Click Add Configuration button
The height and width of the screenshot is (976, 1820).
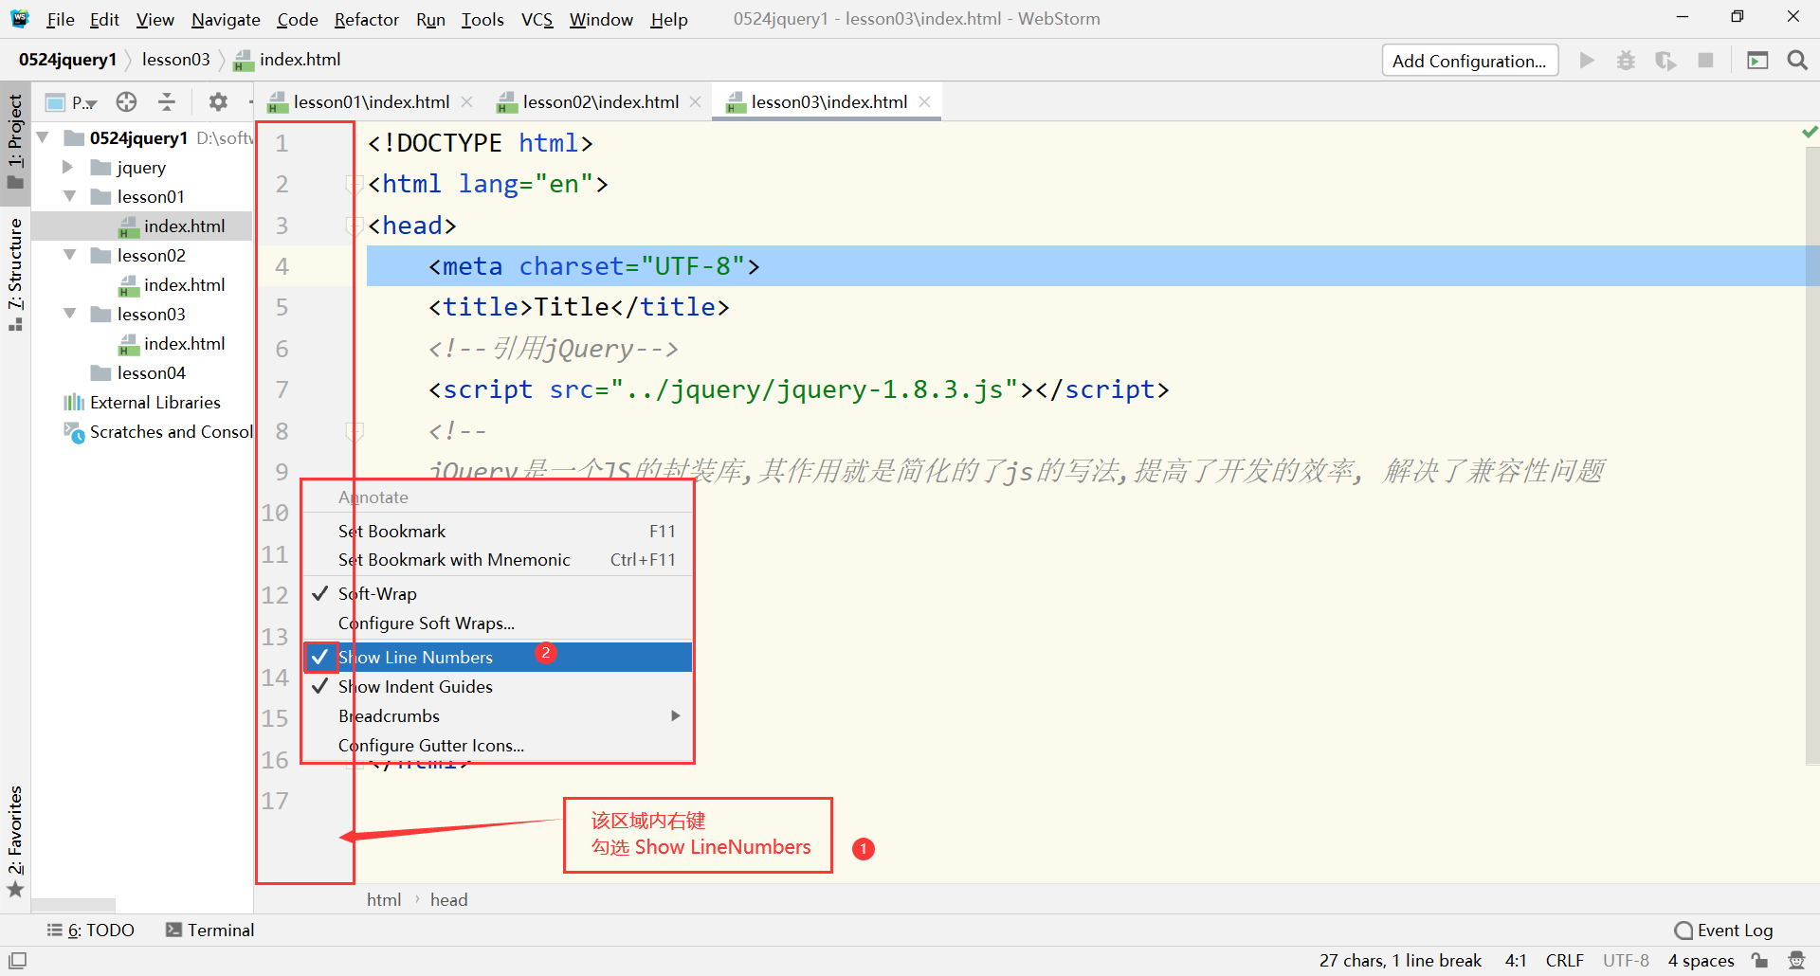point(1469,61)
